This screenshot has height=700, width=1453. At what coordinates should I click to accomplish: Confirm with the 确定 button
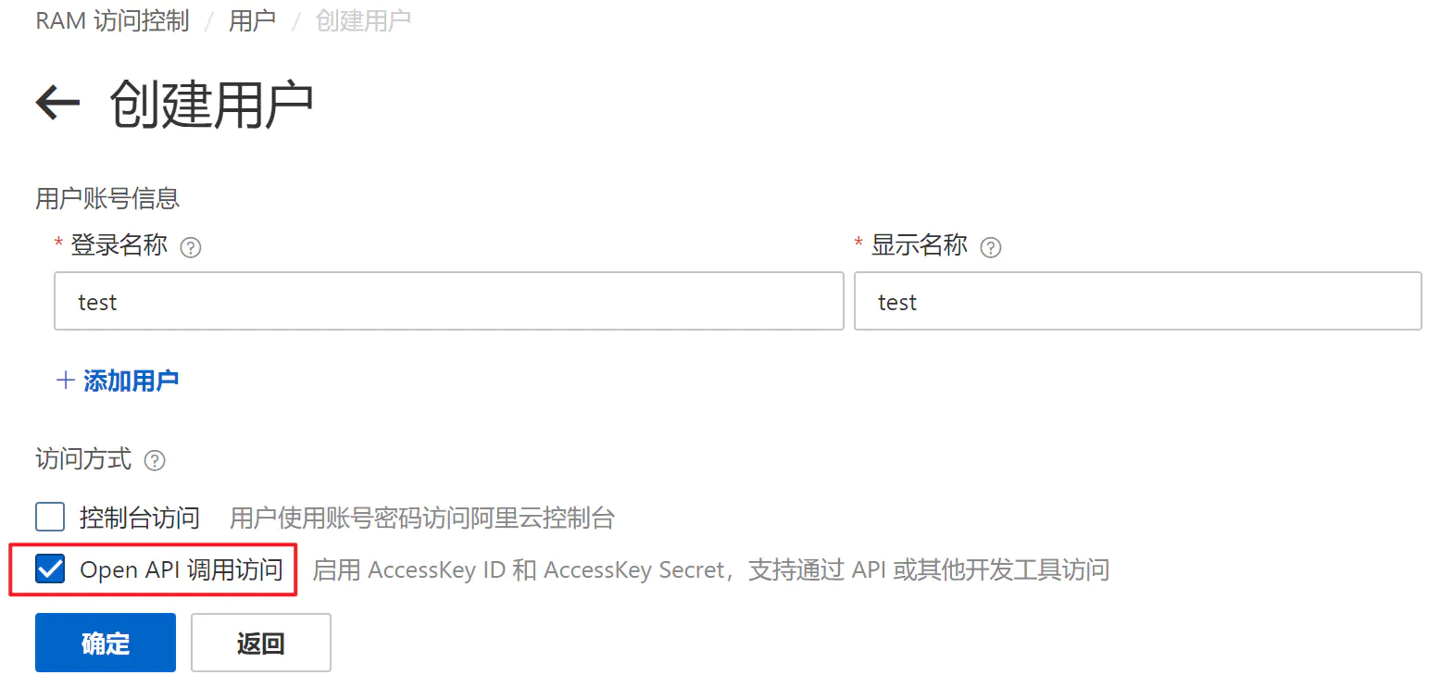(x=106, y=643)
